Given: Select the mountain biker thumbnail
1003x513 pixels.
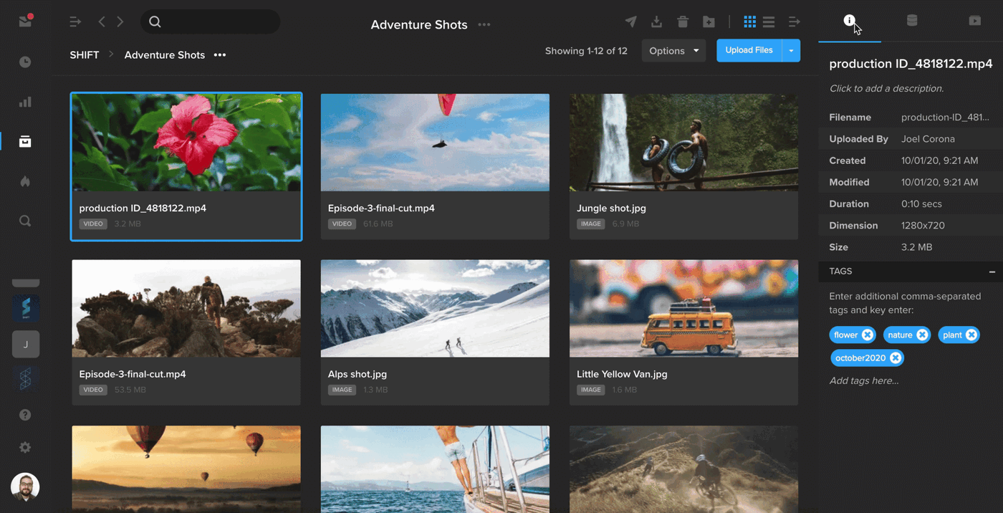Looking at the screenshot, I should (683, 469).
